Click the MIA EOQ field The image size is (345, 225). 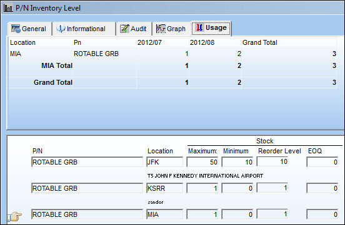322,214
